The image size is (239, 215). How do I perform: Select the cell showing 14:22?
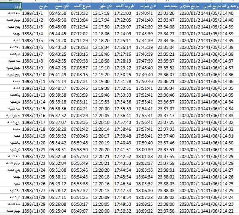coord(230,211)
